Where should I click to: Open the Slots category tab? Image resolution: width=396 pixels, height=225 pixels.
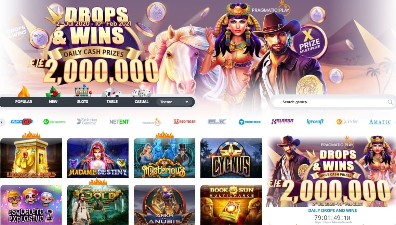click(x=82, y=102)
